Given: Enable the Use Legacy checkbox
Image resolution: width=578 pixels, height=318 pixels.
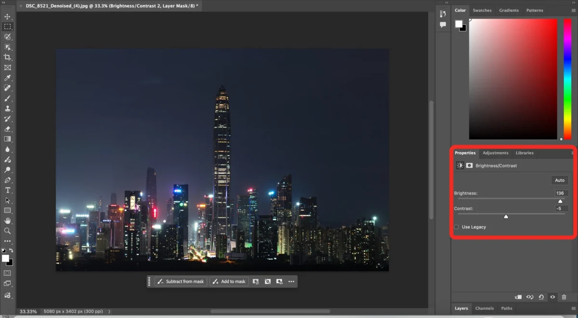Looking at the screenshot, I should (456, 227).
